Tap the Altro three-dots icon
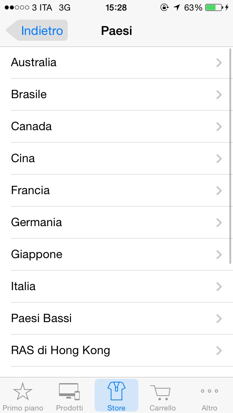Screen dimensions: 233x413 click(x=209, y=391)
